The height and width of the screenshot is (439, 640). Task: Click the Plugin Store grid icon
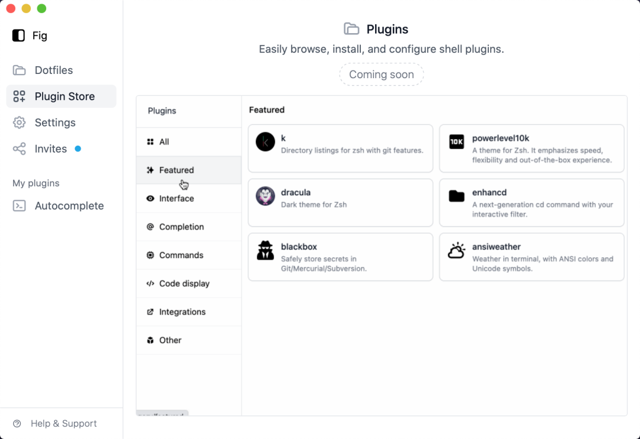coord(20,96)
